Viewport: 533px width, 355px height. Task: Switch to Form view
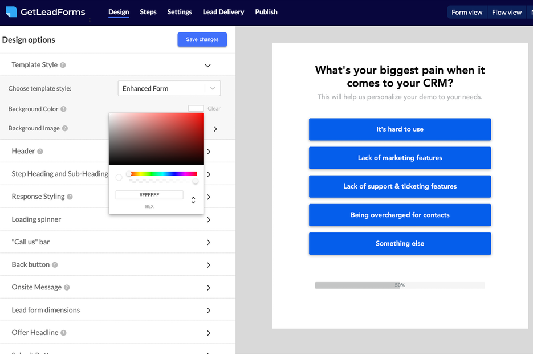467,13
